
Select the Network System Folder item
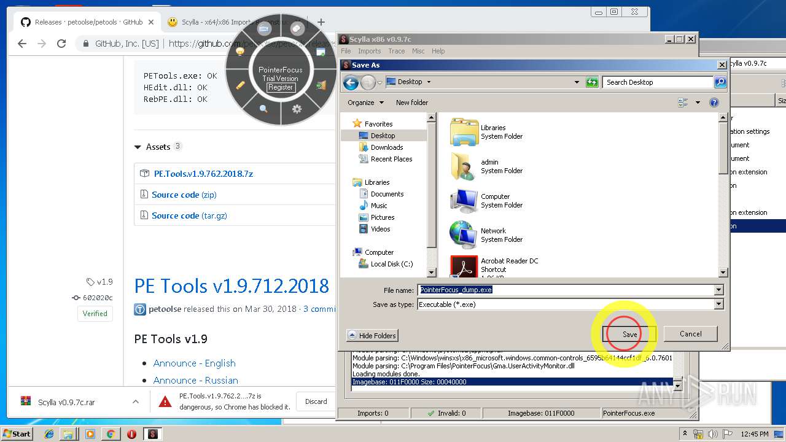[486, 235]
